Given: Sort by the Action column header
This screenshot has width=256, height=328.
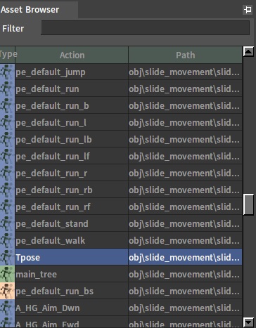Looking at the screenshot, I should click(72, 55).
